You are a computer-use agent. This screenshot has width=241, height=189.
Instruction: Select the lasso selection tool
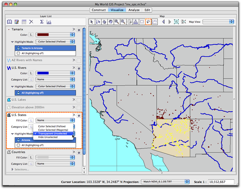pyautogui.click(x=148, y=22)
